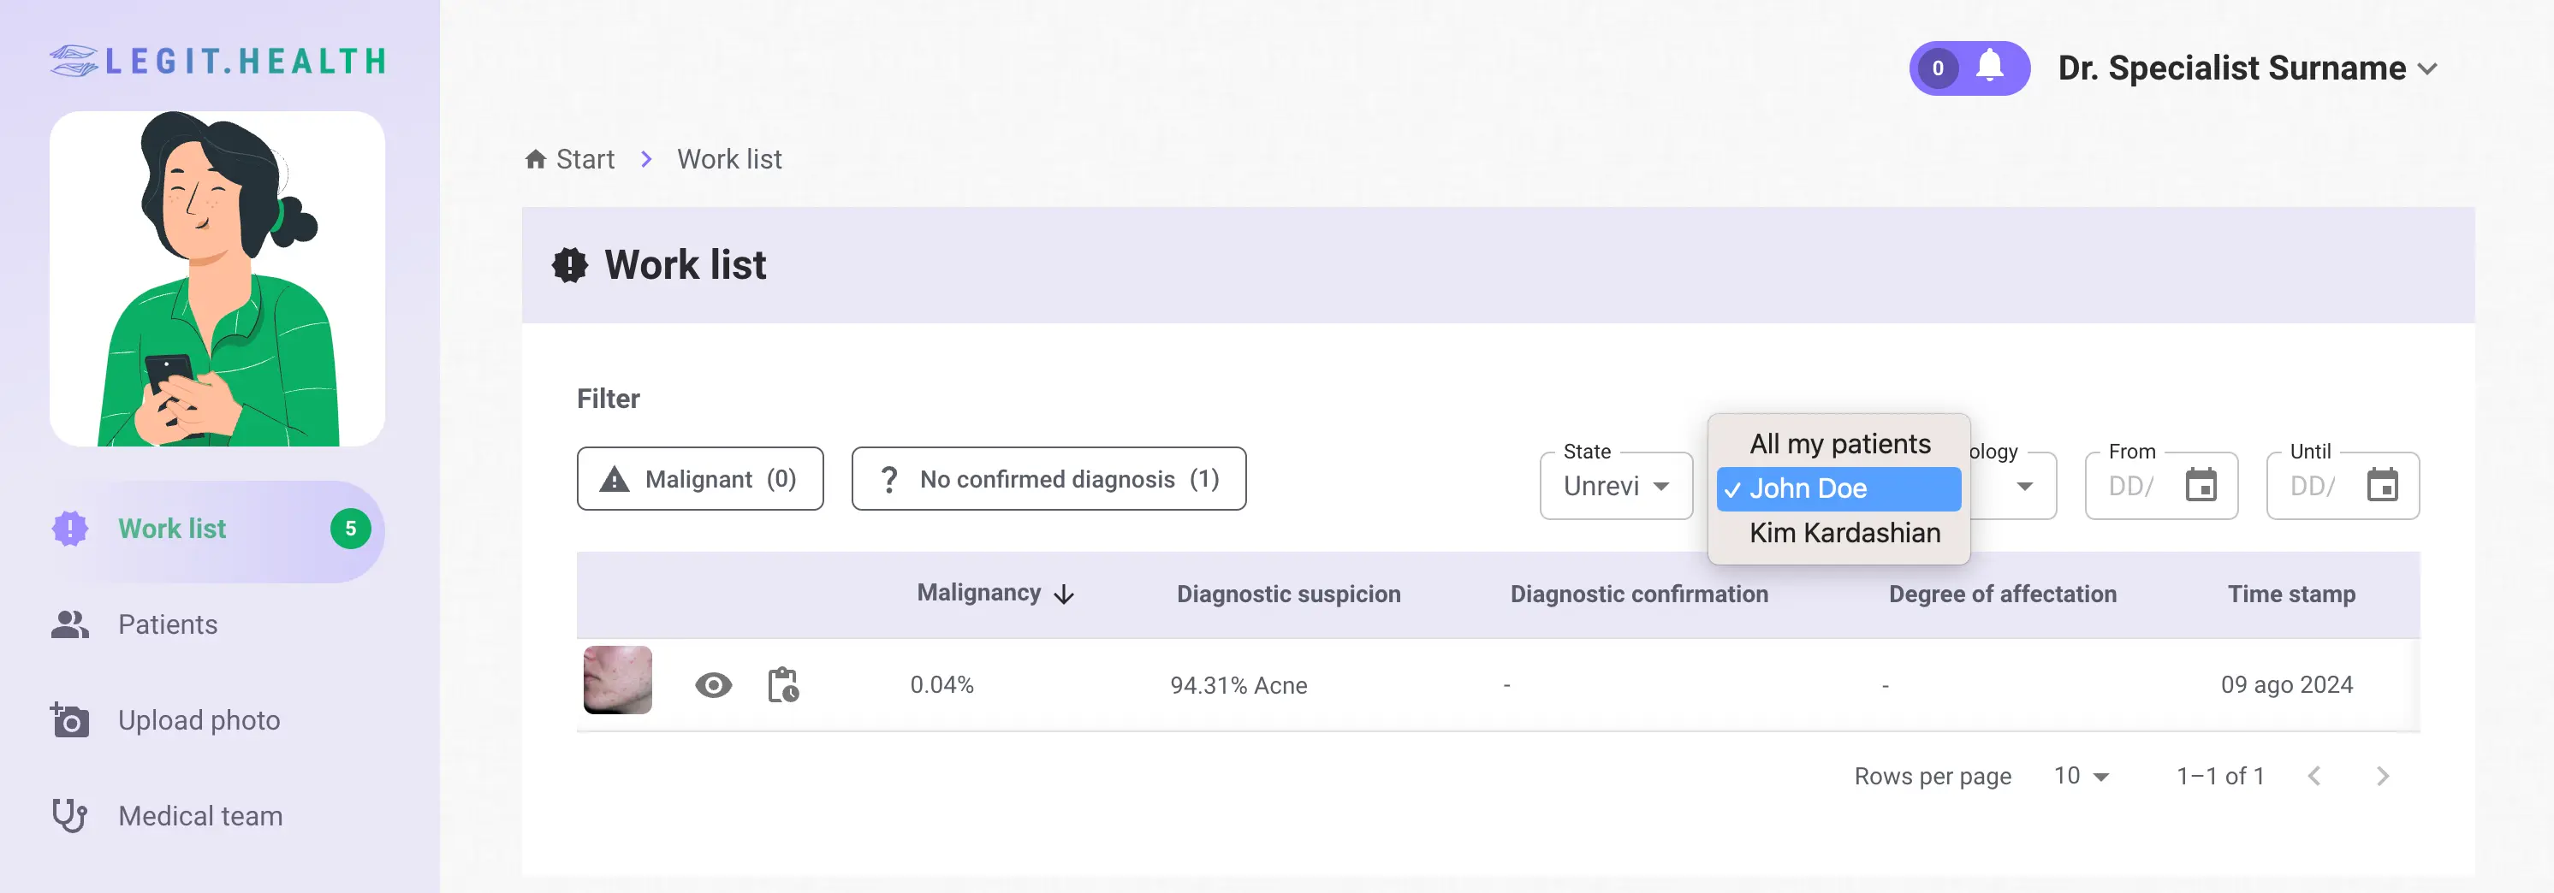The height and width of the screenshot is (893, 2554).
Task: Navigate to Upload photo page
Action: click(199, 720)
